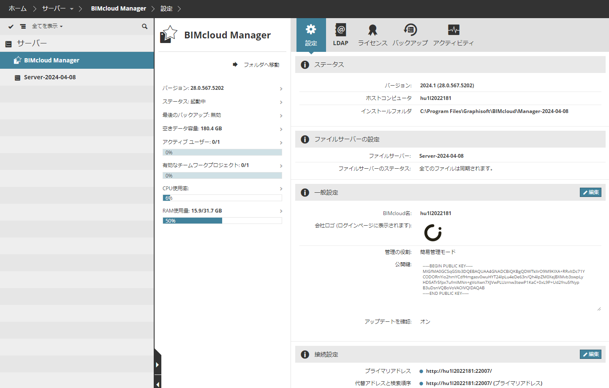609x388 pixels.
Task: Click the blue dot beside プライマリアドレス link
Action: pos(421,372)
